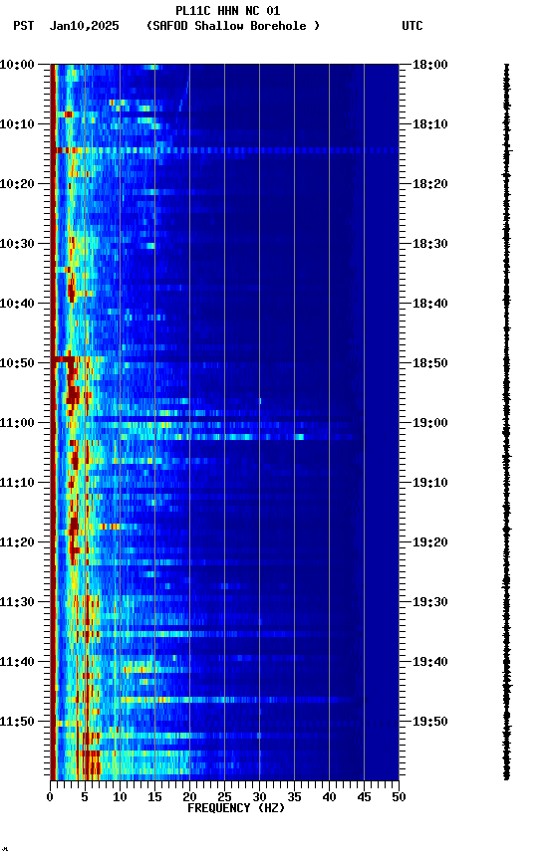This screenshot has width=550, height=860.
Task: Click the 11:10 PST time label
Action: pyautogui.click(x=17, y=483)
